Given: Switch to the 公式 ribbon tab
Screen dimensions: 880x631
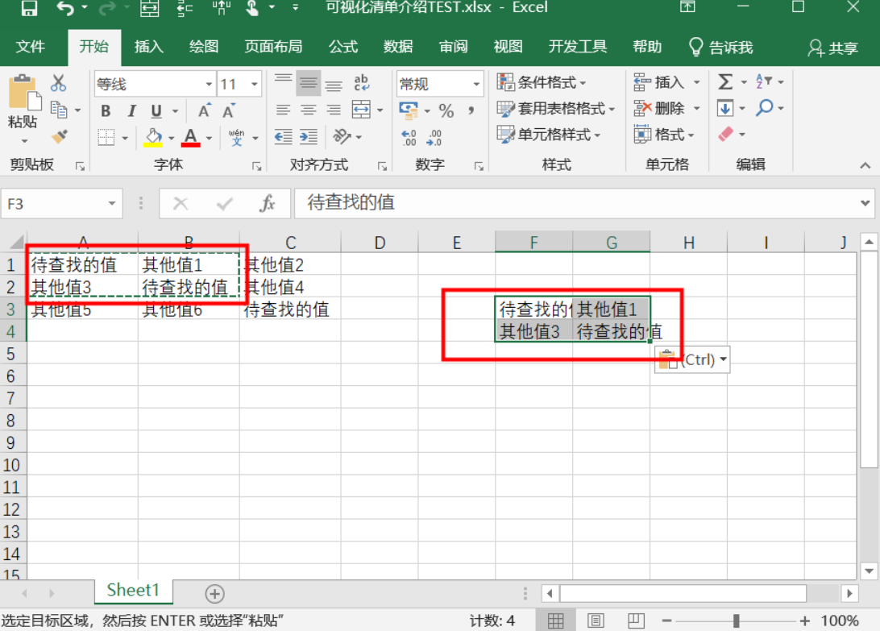Looking at the screenshot, I should (x=343, y=47).
